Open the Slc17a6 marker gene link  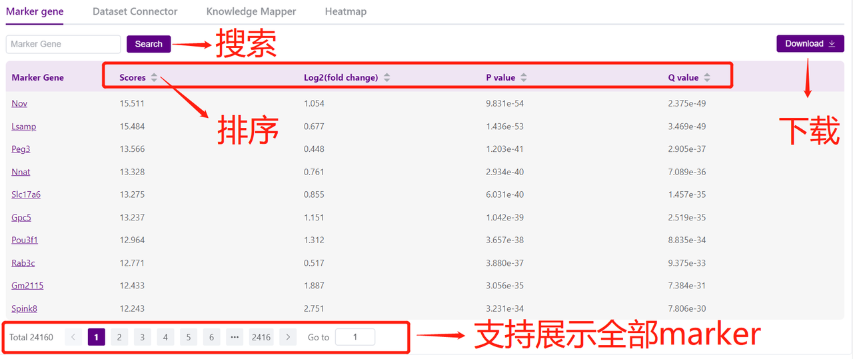click(x=26, y=194)
